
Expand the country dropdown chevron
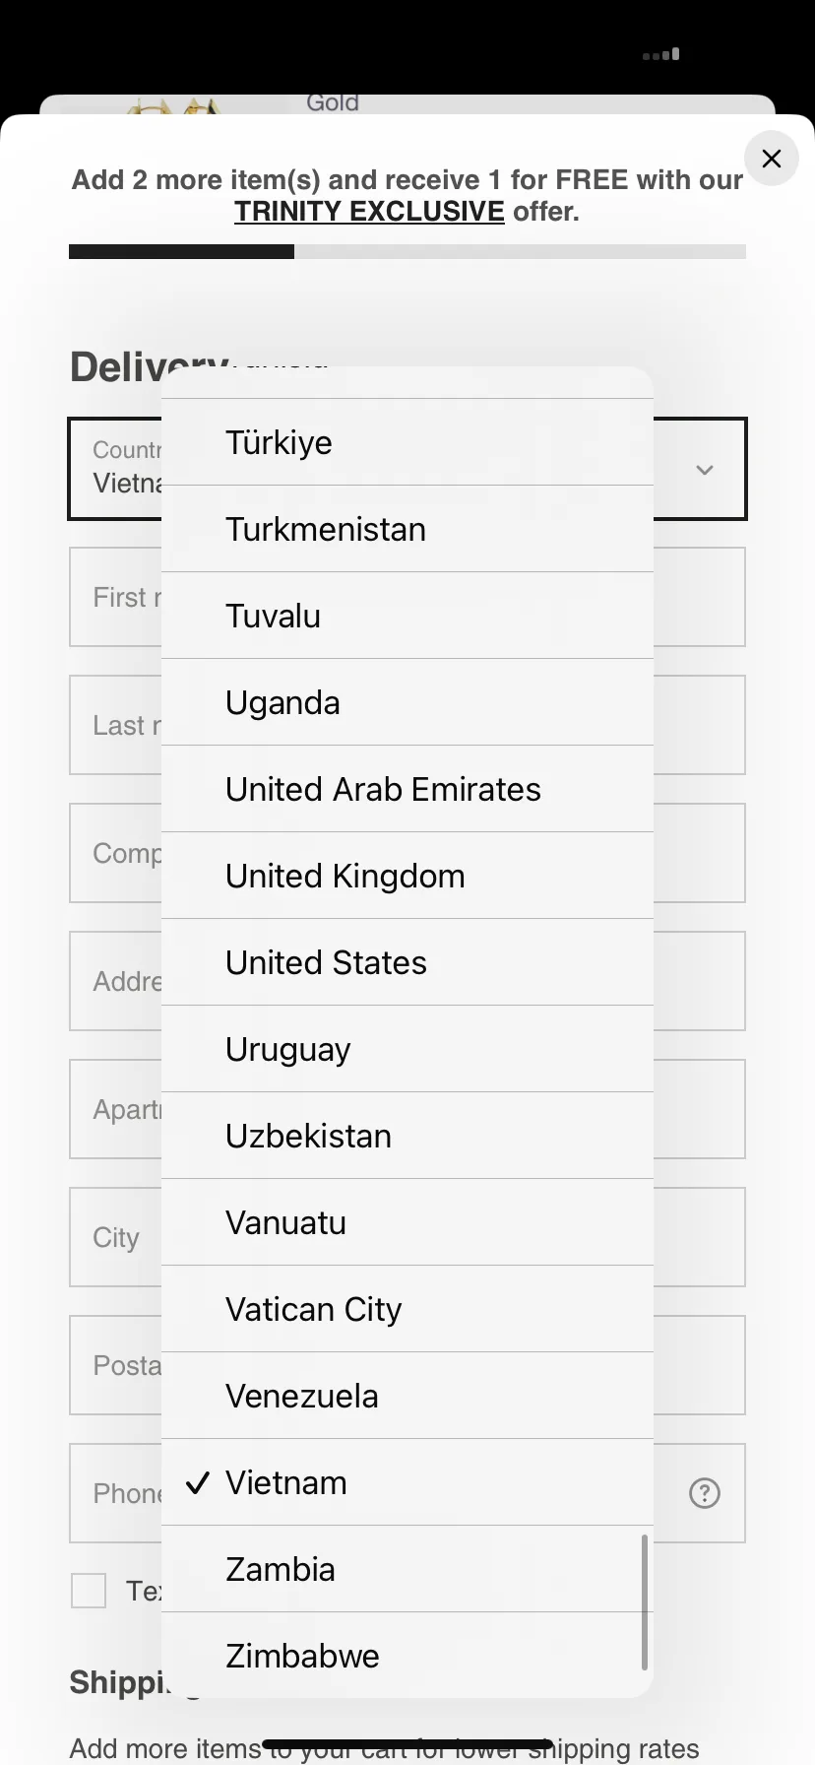[704, 470]
